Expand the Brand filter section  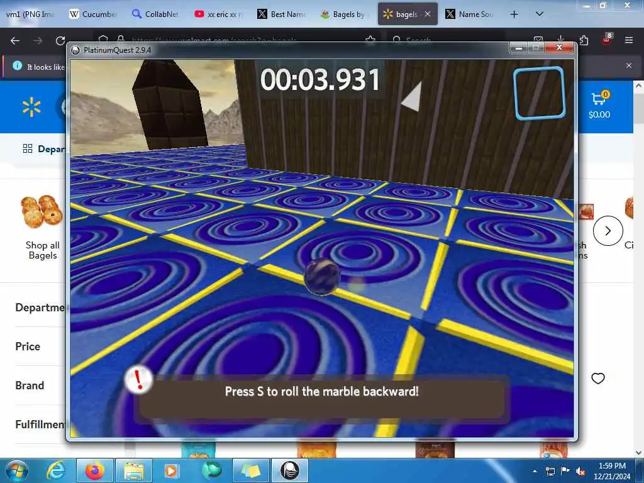pyautogui.click(x=30, y=386)
